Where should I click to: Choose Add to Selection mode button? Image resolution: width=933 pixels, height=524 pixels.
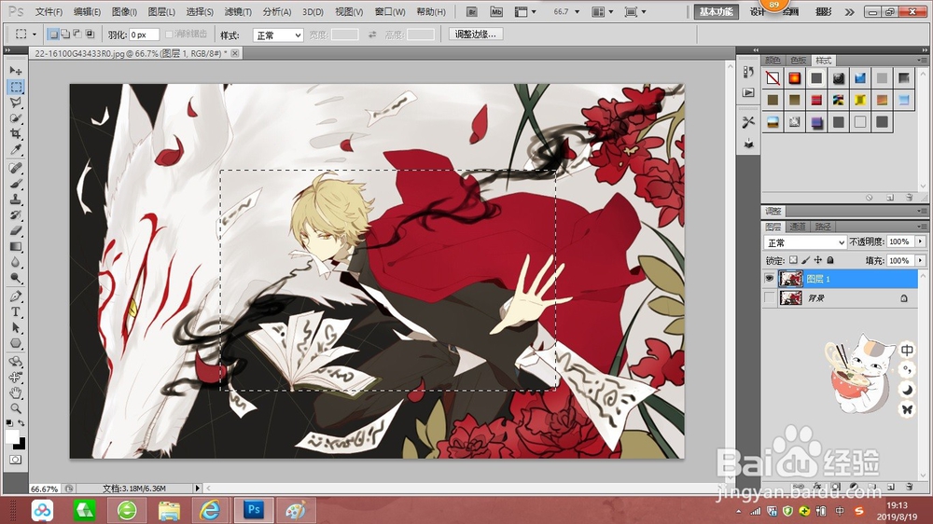(x=65, y=34)
